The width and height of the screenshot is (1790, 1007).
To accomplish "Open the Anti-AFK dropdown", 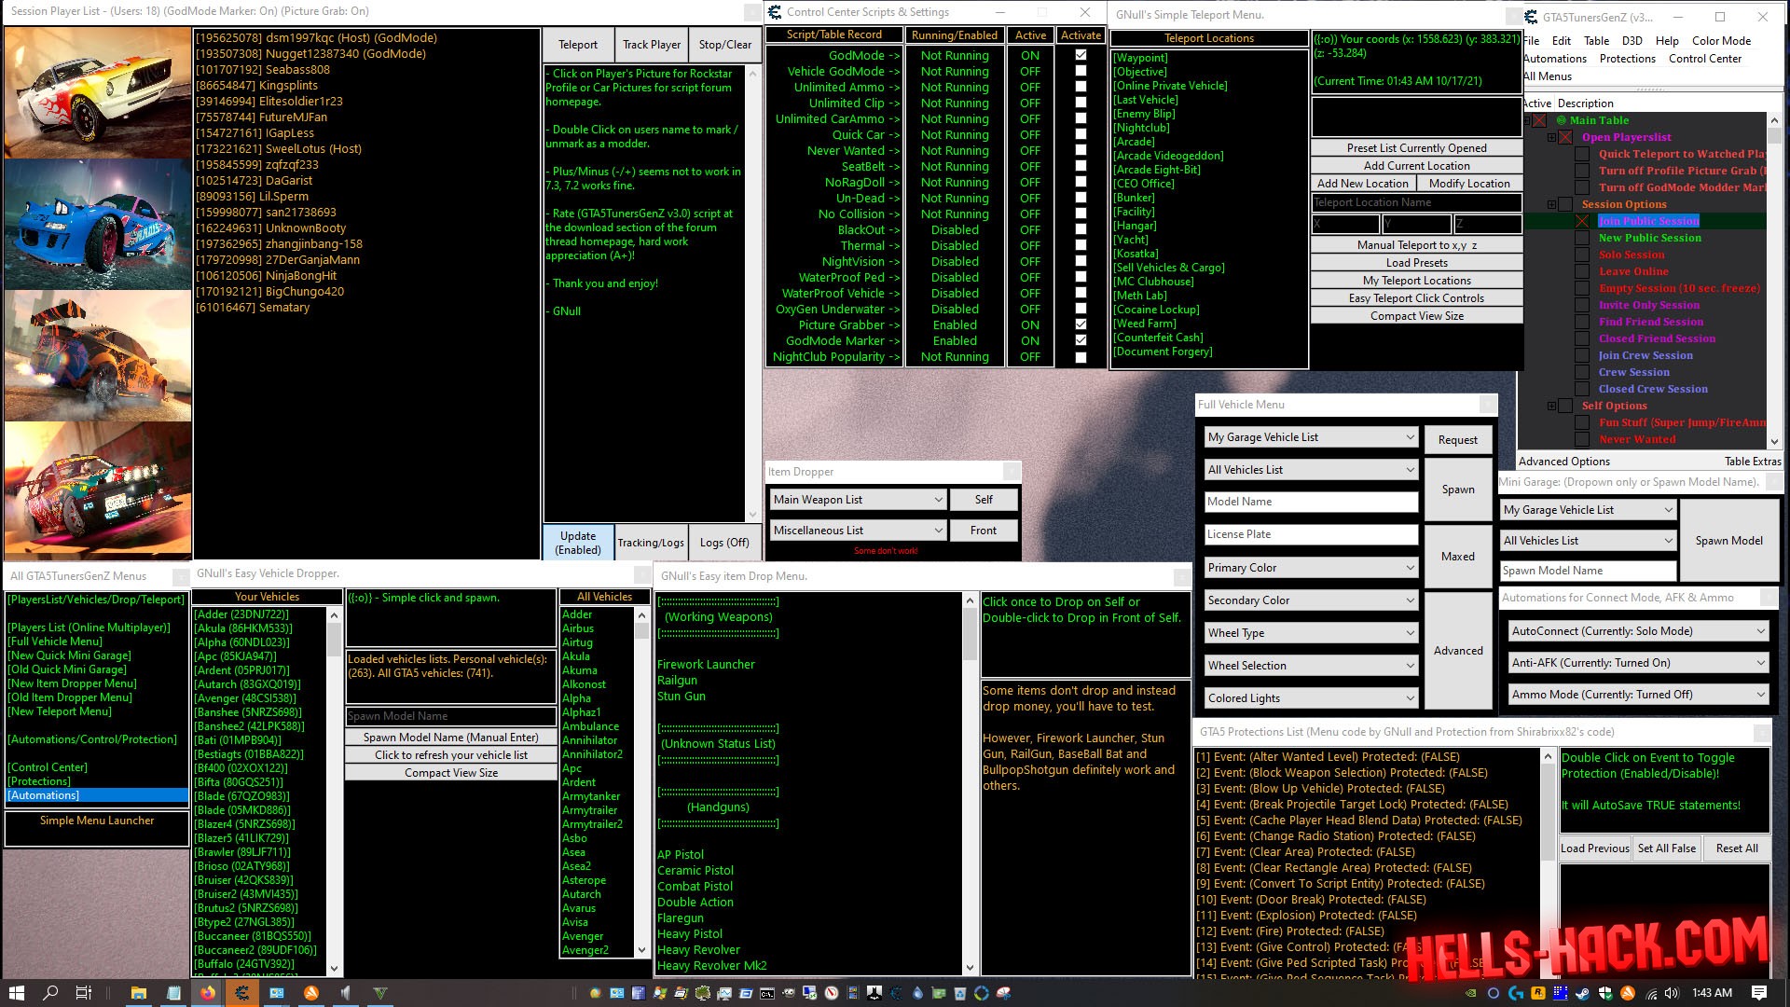I will [x=1639, y=663].
